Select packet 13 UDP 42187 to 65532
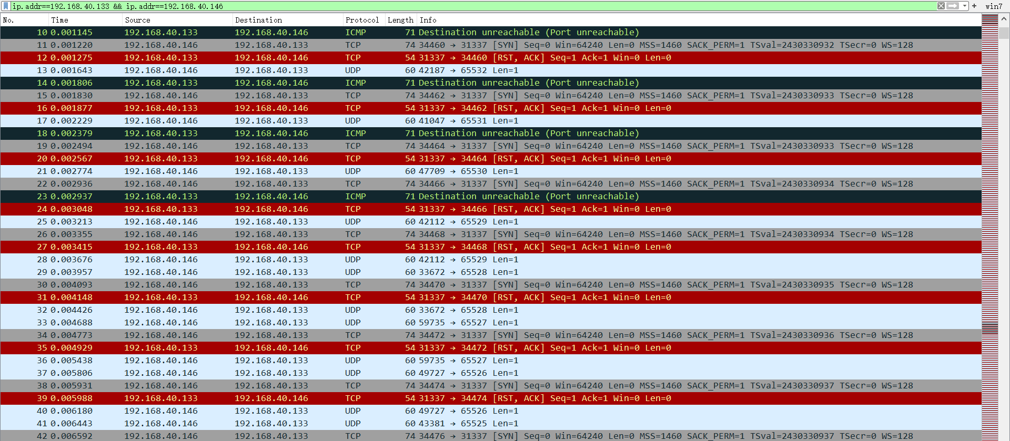Viewport: 1010px width, 441px height. pyautogui.click(x=491, y=70)
